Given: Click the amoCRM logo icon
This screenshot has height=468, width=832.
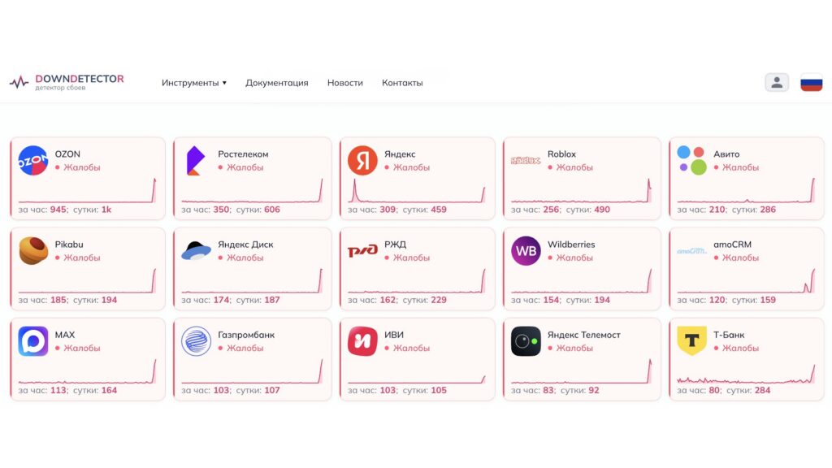Looking at the screenshot, I should [692, 250].
